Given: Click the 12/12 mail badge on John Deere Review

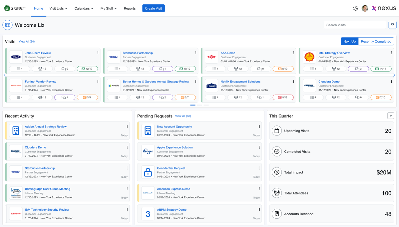Looking at the screenshot, I should pos(87,69).
